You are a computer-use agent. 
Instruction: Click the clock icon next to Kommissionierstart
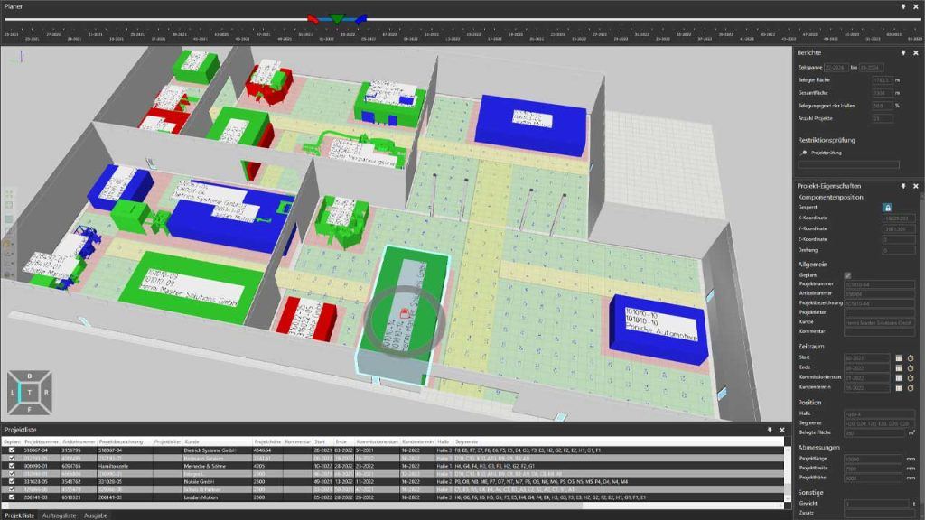(x=911, y=377)
